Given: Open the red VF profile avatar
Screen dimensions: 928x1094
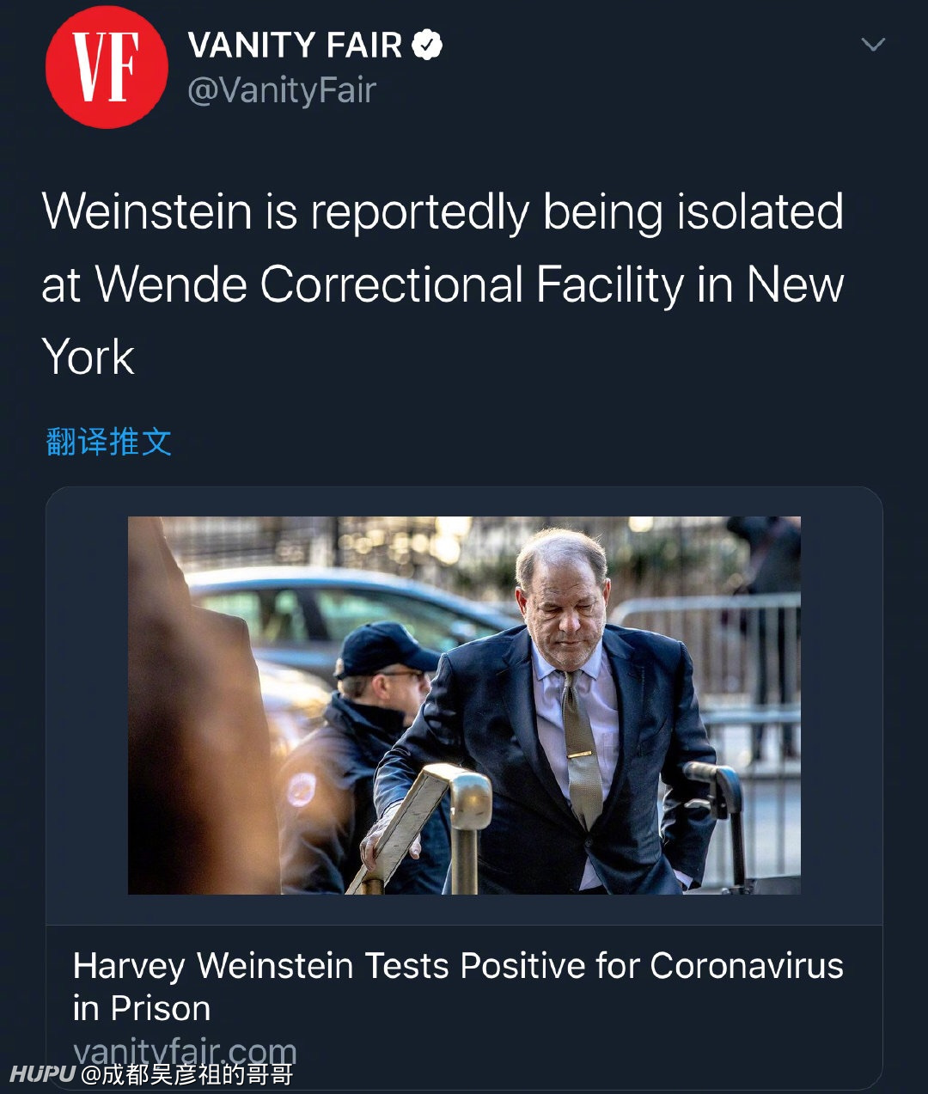Looking at the screenshot, I should tap(107, 67).
